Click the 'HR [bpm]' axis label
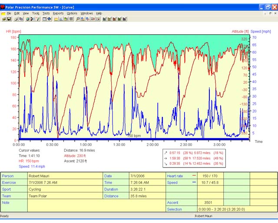278x223 pixels. coord(13,31)
